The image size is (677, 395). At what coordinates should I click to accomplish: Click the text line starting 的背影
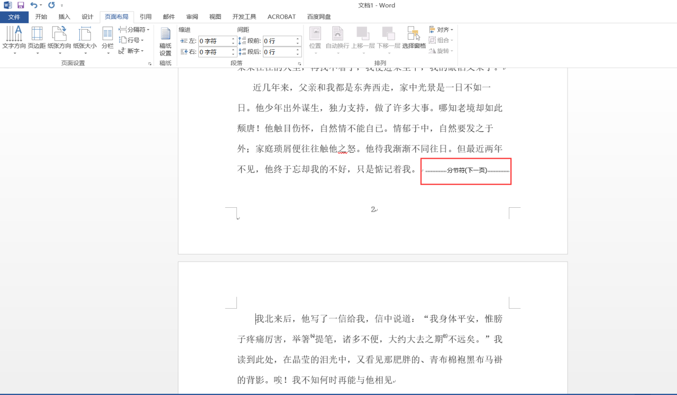coord(315,380)
